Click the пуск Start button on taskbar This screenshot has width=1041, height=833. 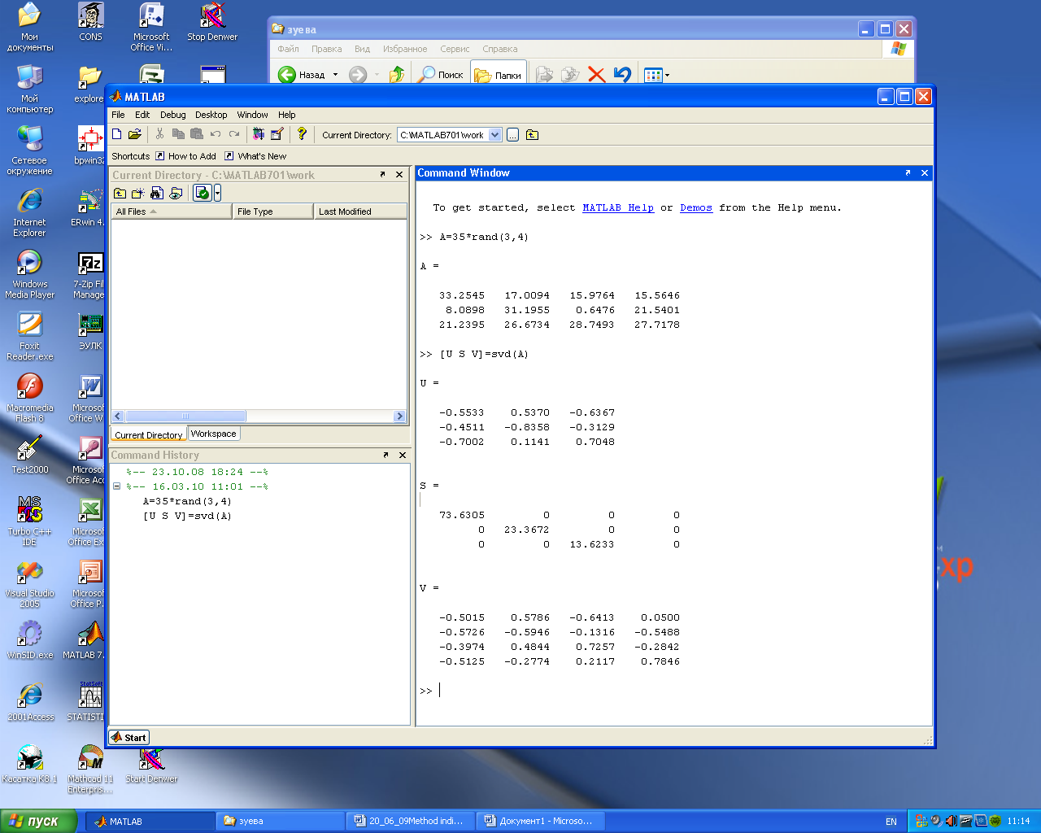coord(38,821)
